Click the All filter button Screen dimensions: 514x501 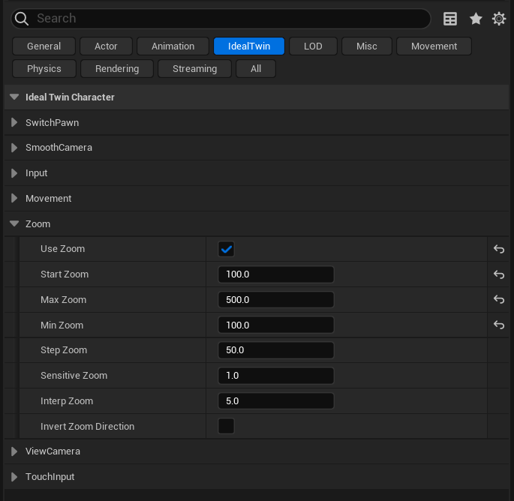click(256, 69)
